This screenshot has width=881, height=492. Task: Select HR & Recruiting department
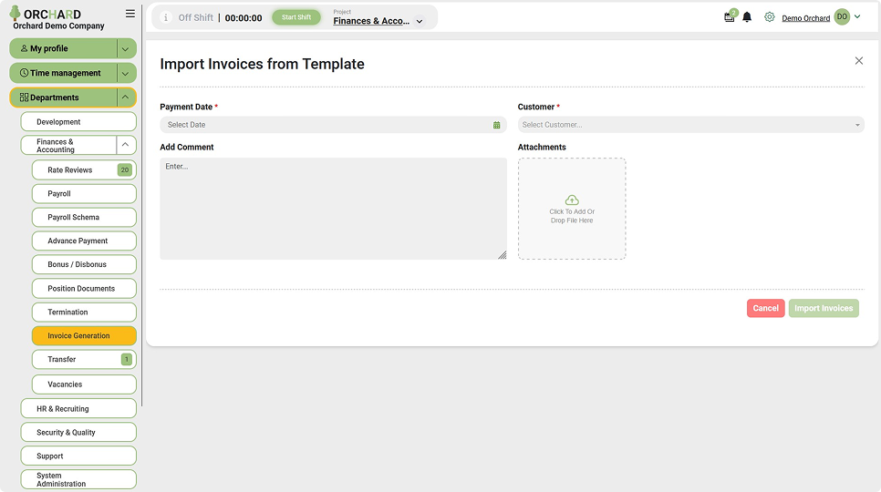point(78,408)
